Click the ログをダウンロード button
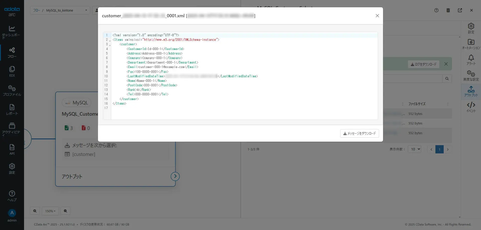This screenshot has width=481, height=230. [x=423, y=64]
